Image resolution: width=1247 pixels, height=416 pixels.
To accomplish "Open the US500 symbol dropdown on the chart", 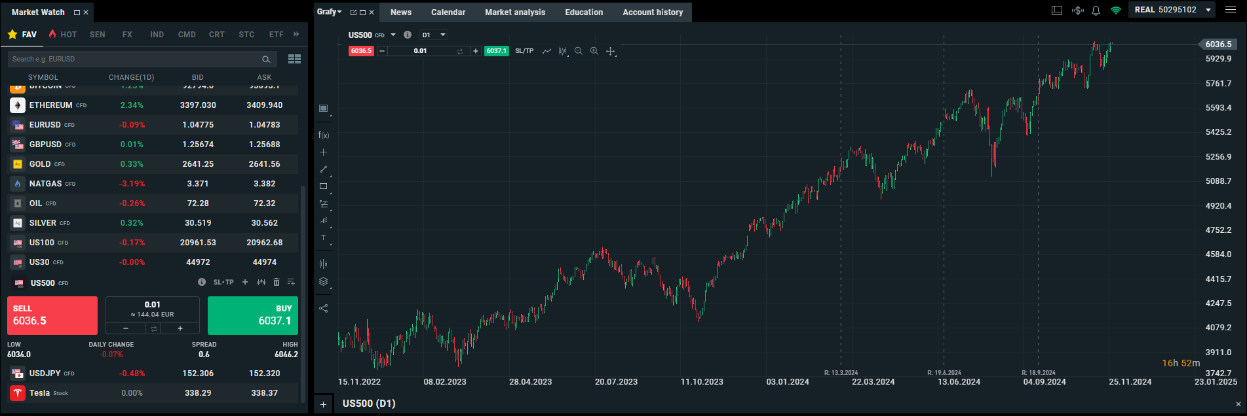I will (393, 35).
